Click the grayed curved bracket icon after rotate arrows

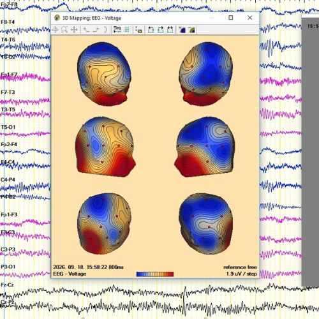[x=105, y=29]
